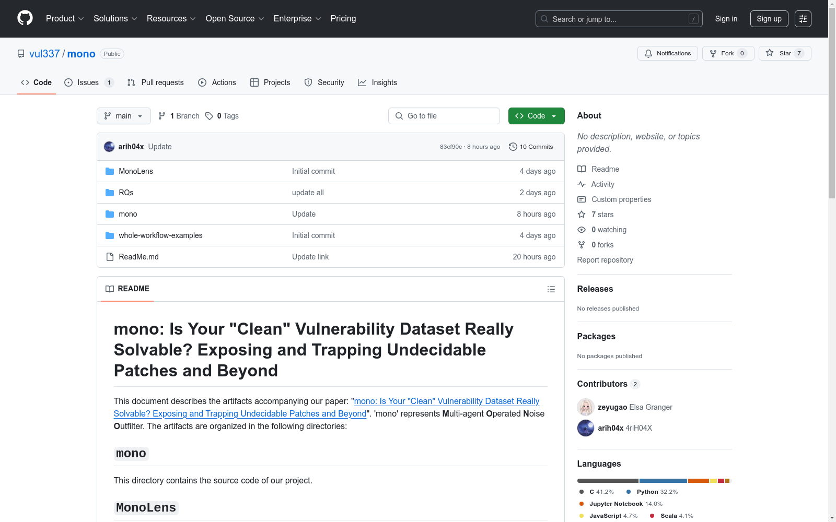The width and height of the screenshot is (836, 522).
Task: Click the 'update all' commit message
Action: click(308, 193)
